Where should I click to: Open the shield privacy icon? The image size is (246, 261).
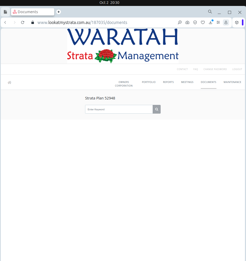point(195,22)
